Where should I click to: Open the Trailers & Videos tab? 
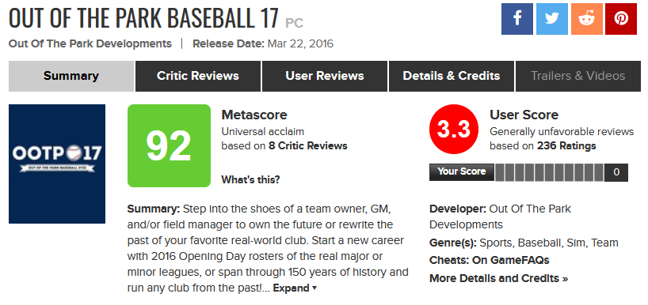pos(578,76)
